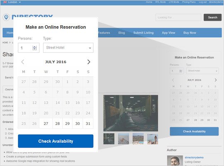Click the author profile photo

tap(175, 161)
